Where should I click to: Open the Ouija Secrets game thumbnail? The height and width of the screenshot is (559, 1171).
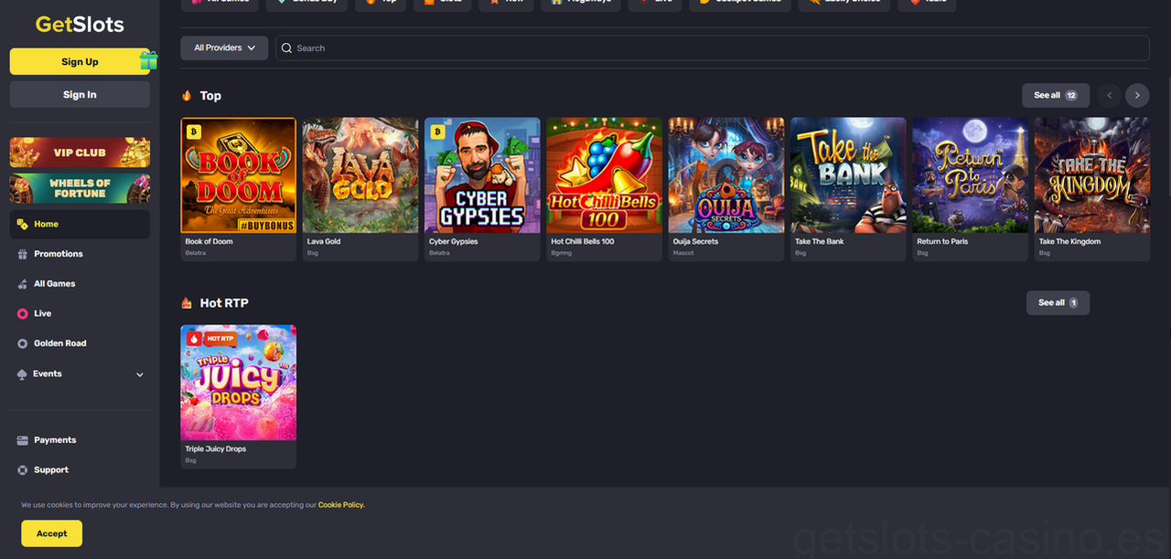(x=726, y=174)
